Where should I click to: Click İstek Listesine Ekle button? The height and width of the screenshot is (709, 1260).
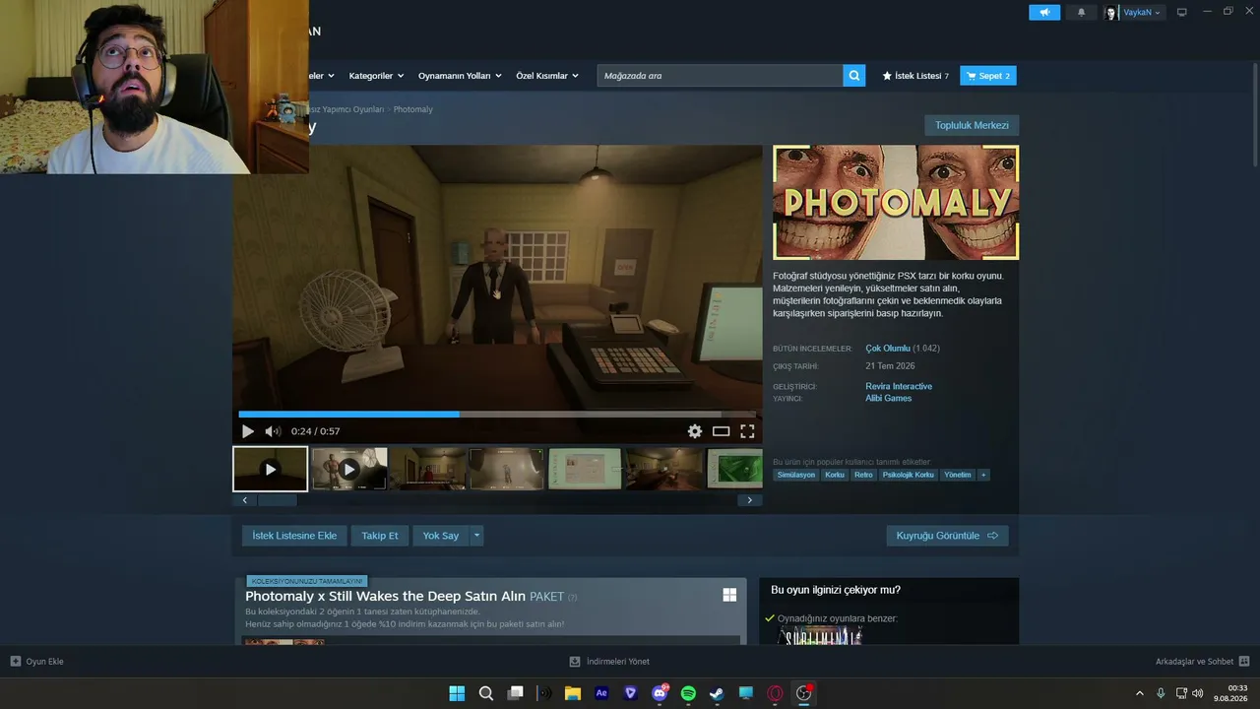tap(294, 536)
